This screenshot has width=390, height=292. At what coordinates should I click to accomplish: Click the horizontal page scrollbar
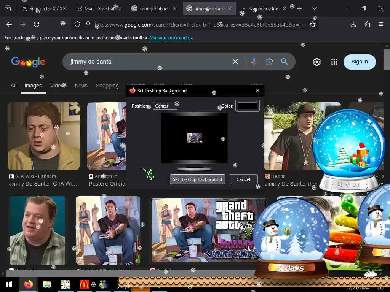131,274
